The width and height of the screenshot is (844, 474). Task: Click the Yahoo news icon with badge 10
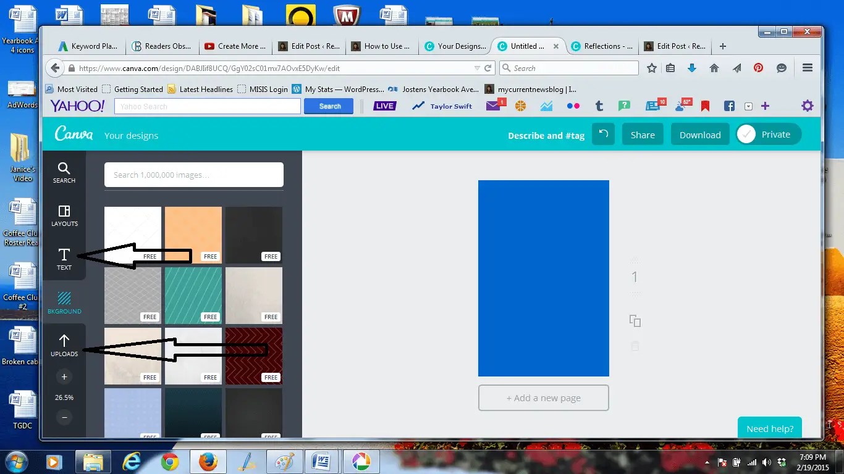(653, 106)
